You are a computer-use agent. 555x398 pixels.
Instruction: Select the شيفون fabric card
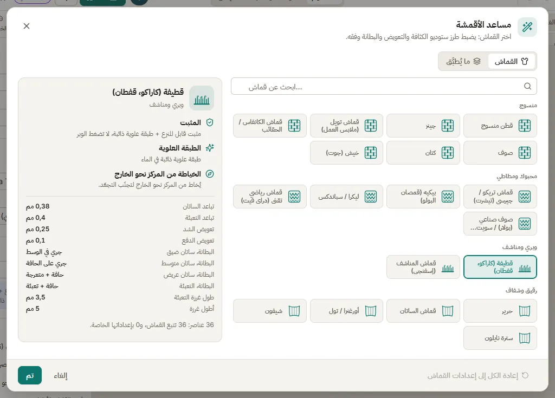[270, 311]
